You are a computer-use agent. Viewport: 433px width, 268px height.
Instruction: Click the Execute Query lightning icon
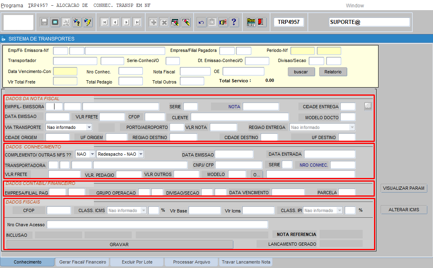point(88,22)
